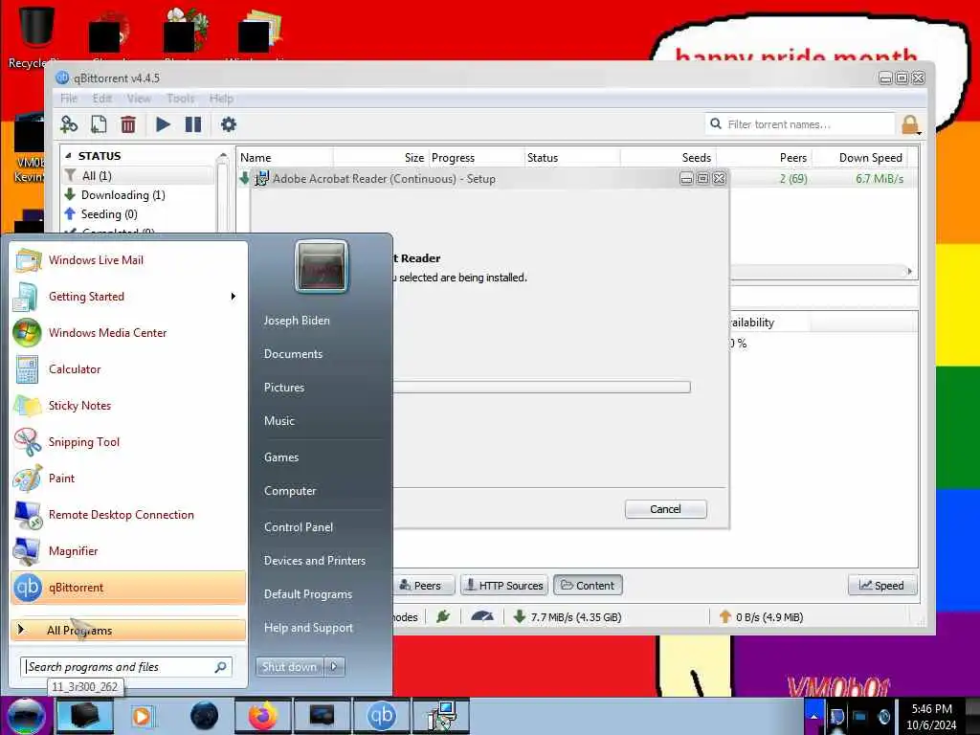Open Firefox from the taskbar
Screen dimensions: 980x735
pyautogui.click(x=262, y=716)
